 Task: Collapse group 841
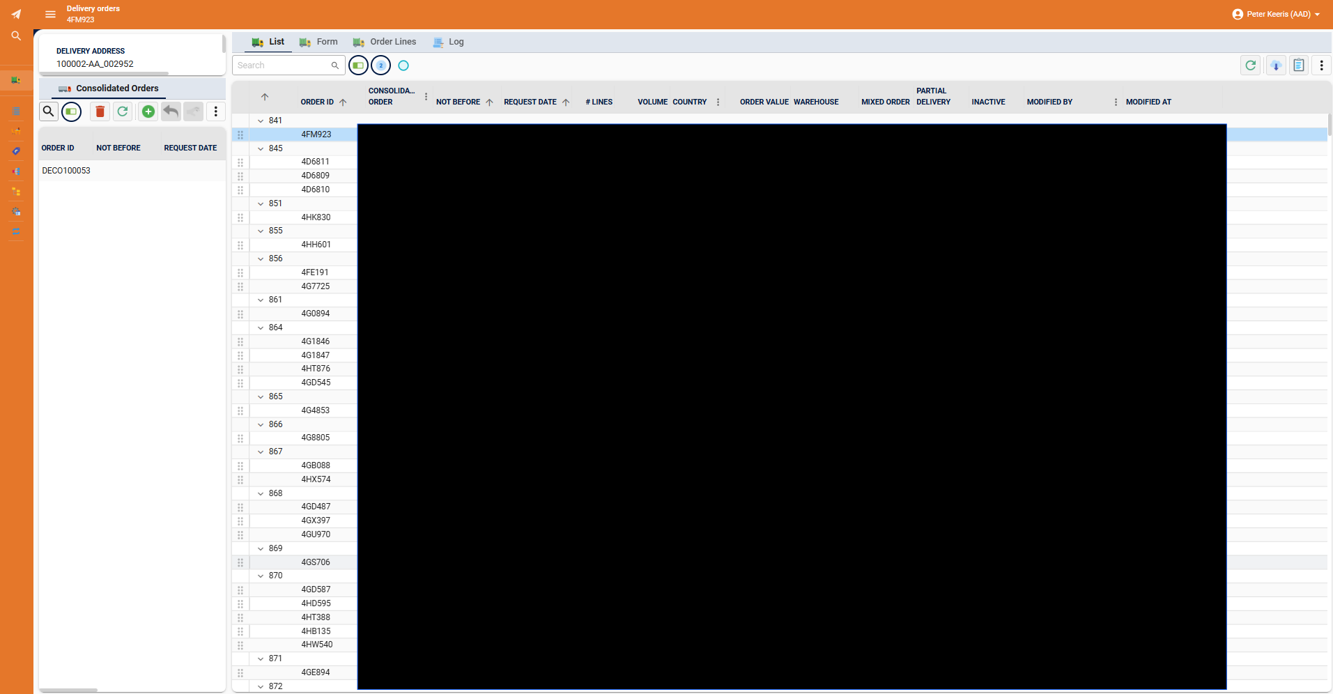click(x=261, y=121)
